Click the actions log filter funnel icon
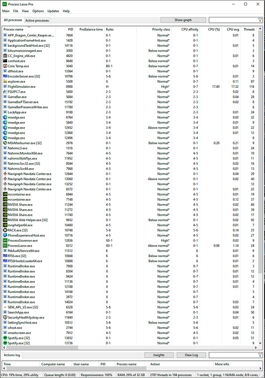 point(260,355)
